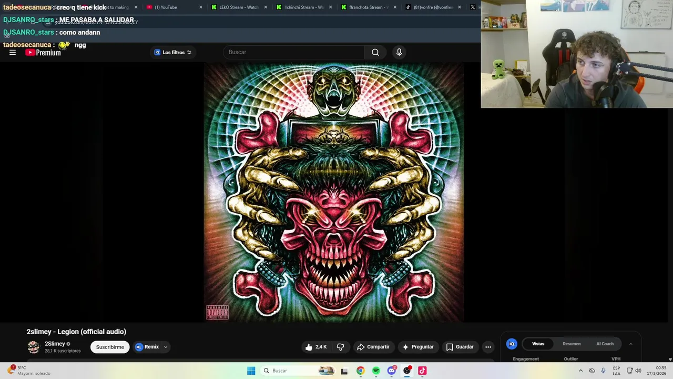Click the Engagement column header
673x379 pixels.
point(526,359)
